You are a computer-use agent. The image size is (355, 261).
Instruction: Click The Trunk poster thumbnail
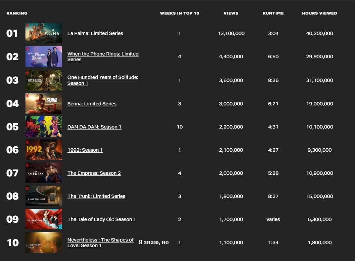click(x=43, y=196)
